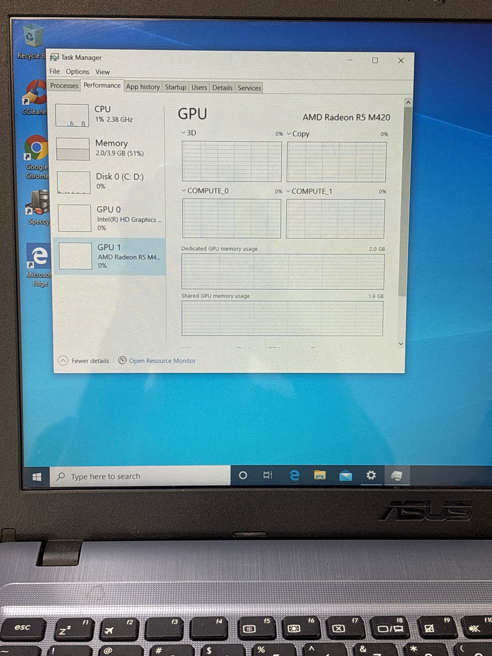Open the Options menu

click(x=77, y=72)
